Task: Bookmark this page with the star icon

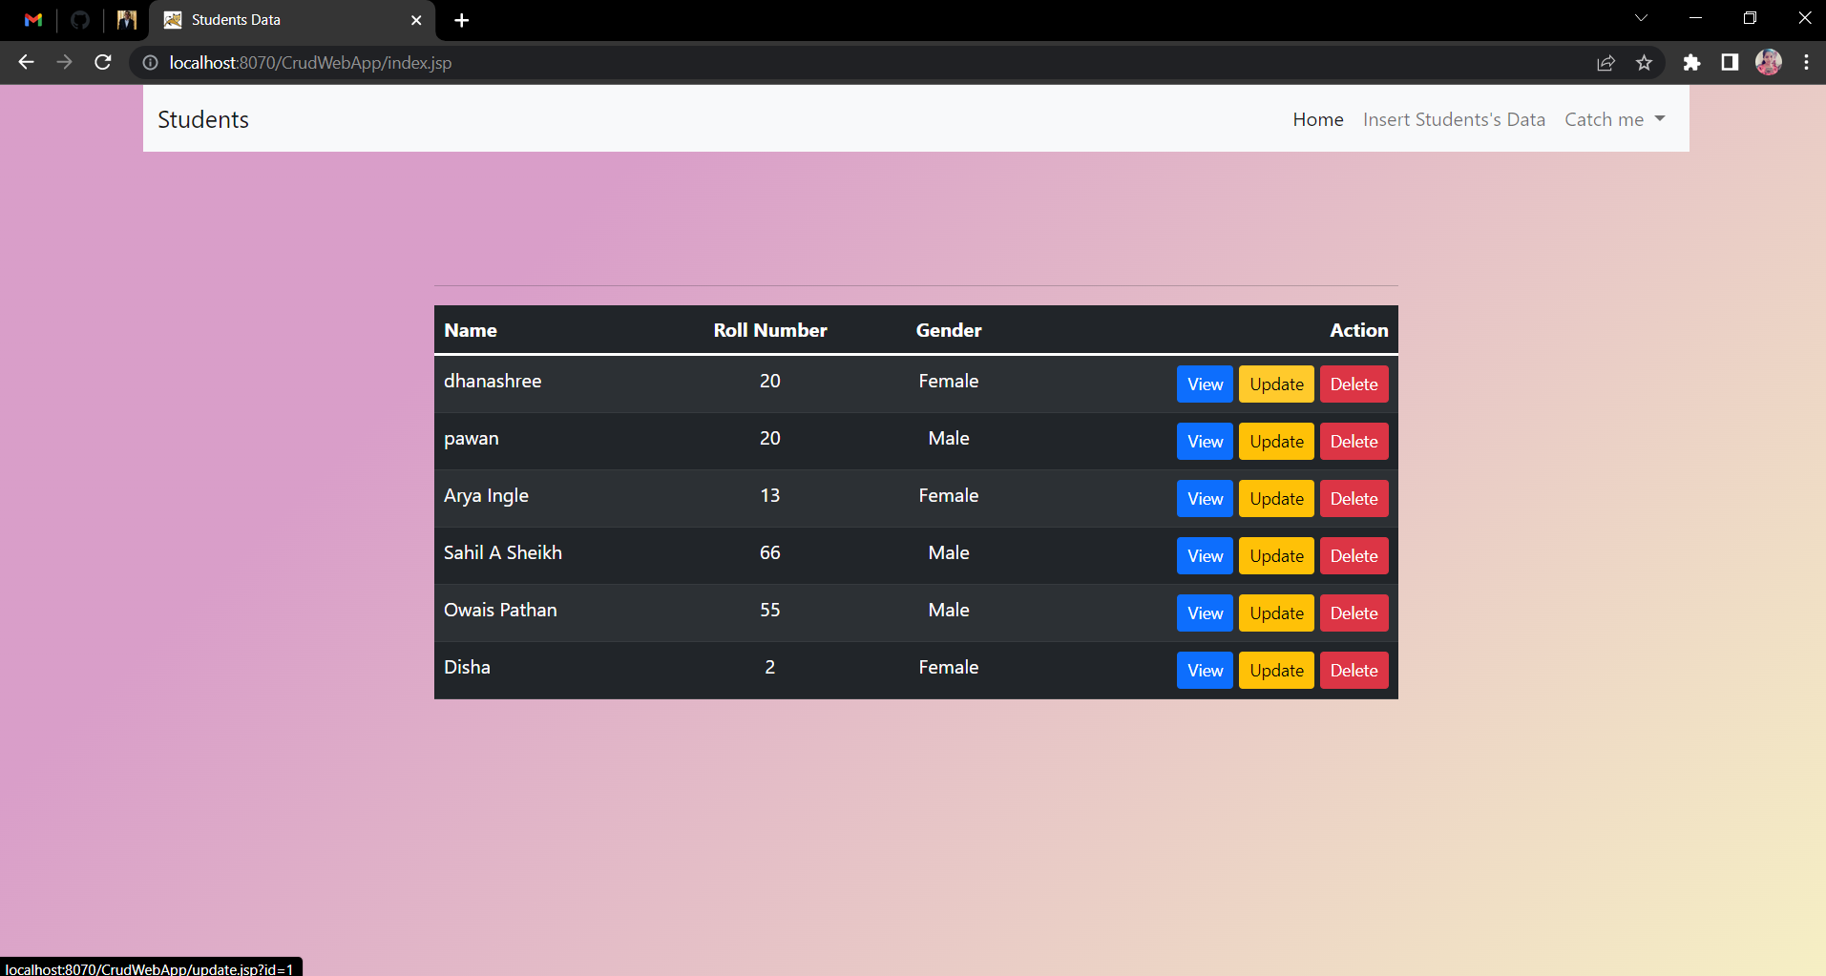Action: (x=1644, y=63)
